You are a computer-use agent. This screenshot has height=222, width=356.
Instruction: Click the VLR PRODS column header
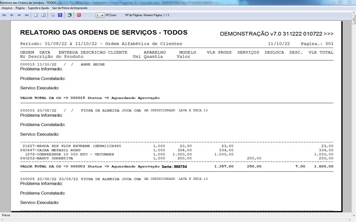coord(219,52)
